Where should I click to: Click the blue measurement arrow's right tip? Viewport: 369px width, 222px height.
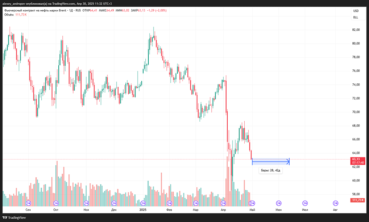point(289,161)
